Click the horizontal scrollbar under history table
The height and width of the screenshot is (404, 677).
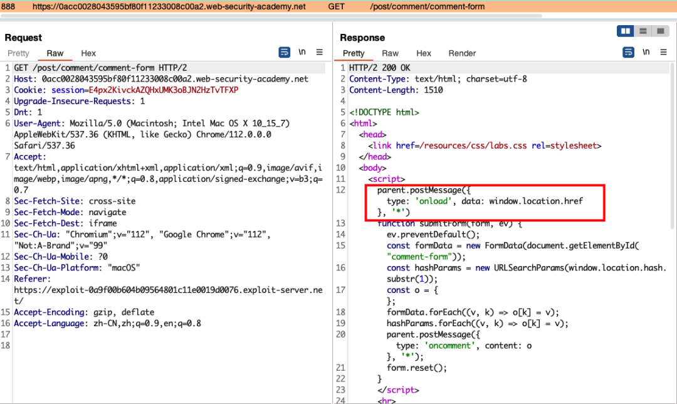271,16
